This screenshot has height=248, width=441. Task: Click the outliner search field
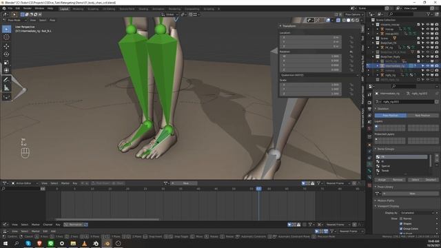click(x=401, y=14)
